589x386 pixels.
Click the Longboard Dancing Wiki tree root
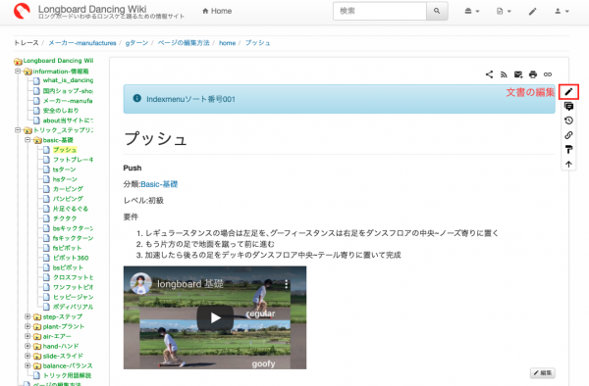(x=58, y=61)
